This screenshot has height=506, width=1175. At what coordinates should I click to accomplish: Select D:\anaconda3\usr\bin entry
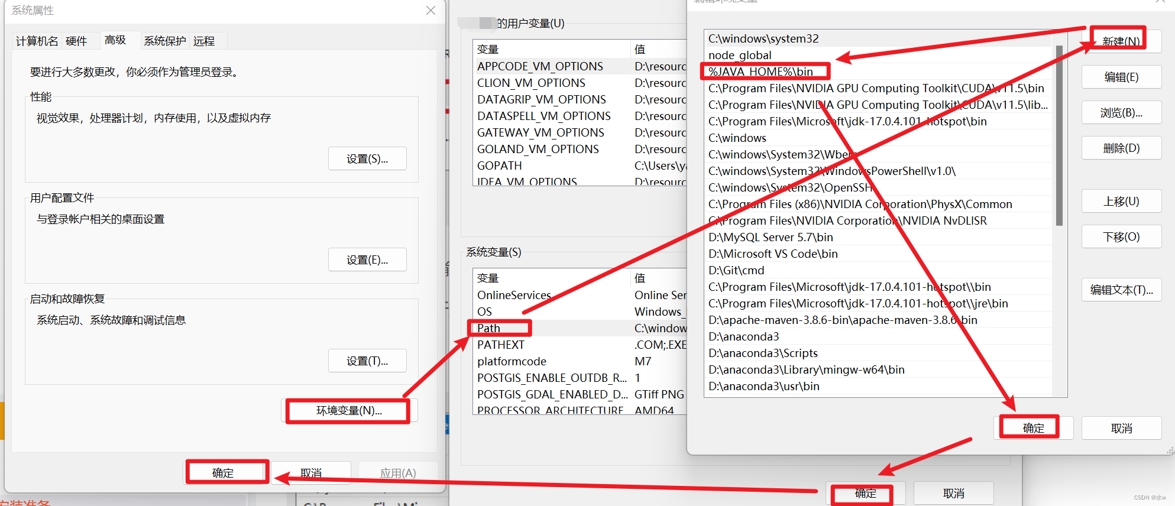(879, 386)
